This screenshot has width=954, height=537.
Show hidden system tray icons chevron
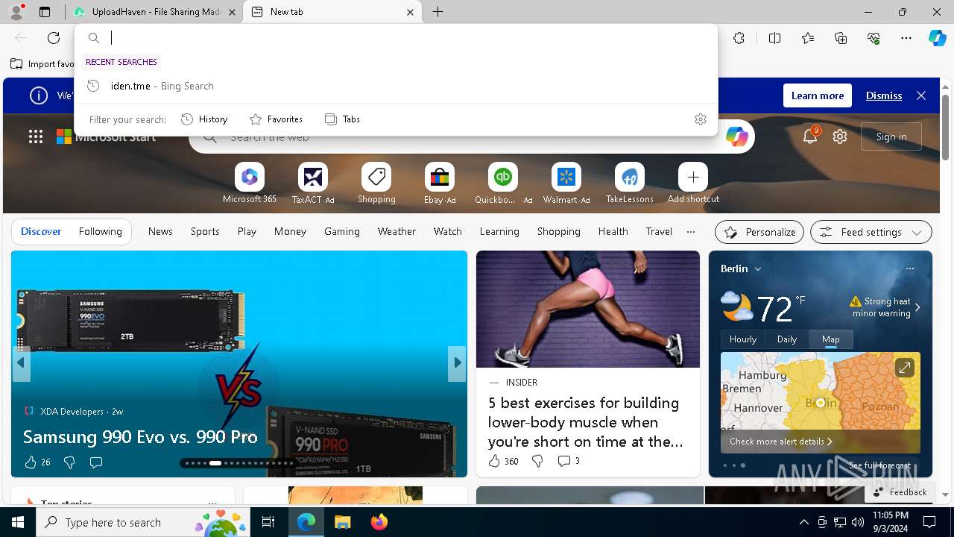coord(803,522)
